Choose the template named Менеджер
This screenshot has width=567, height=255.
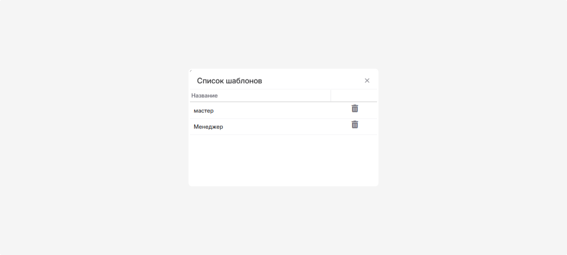click(208, 127)
